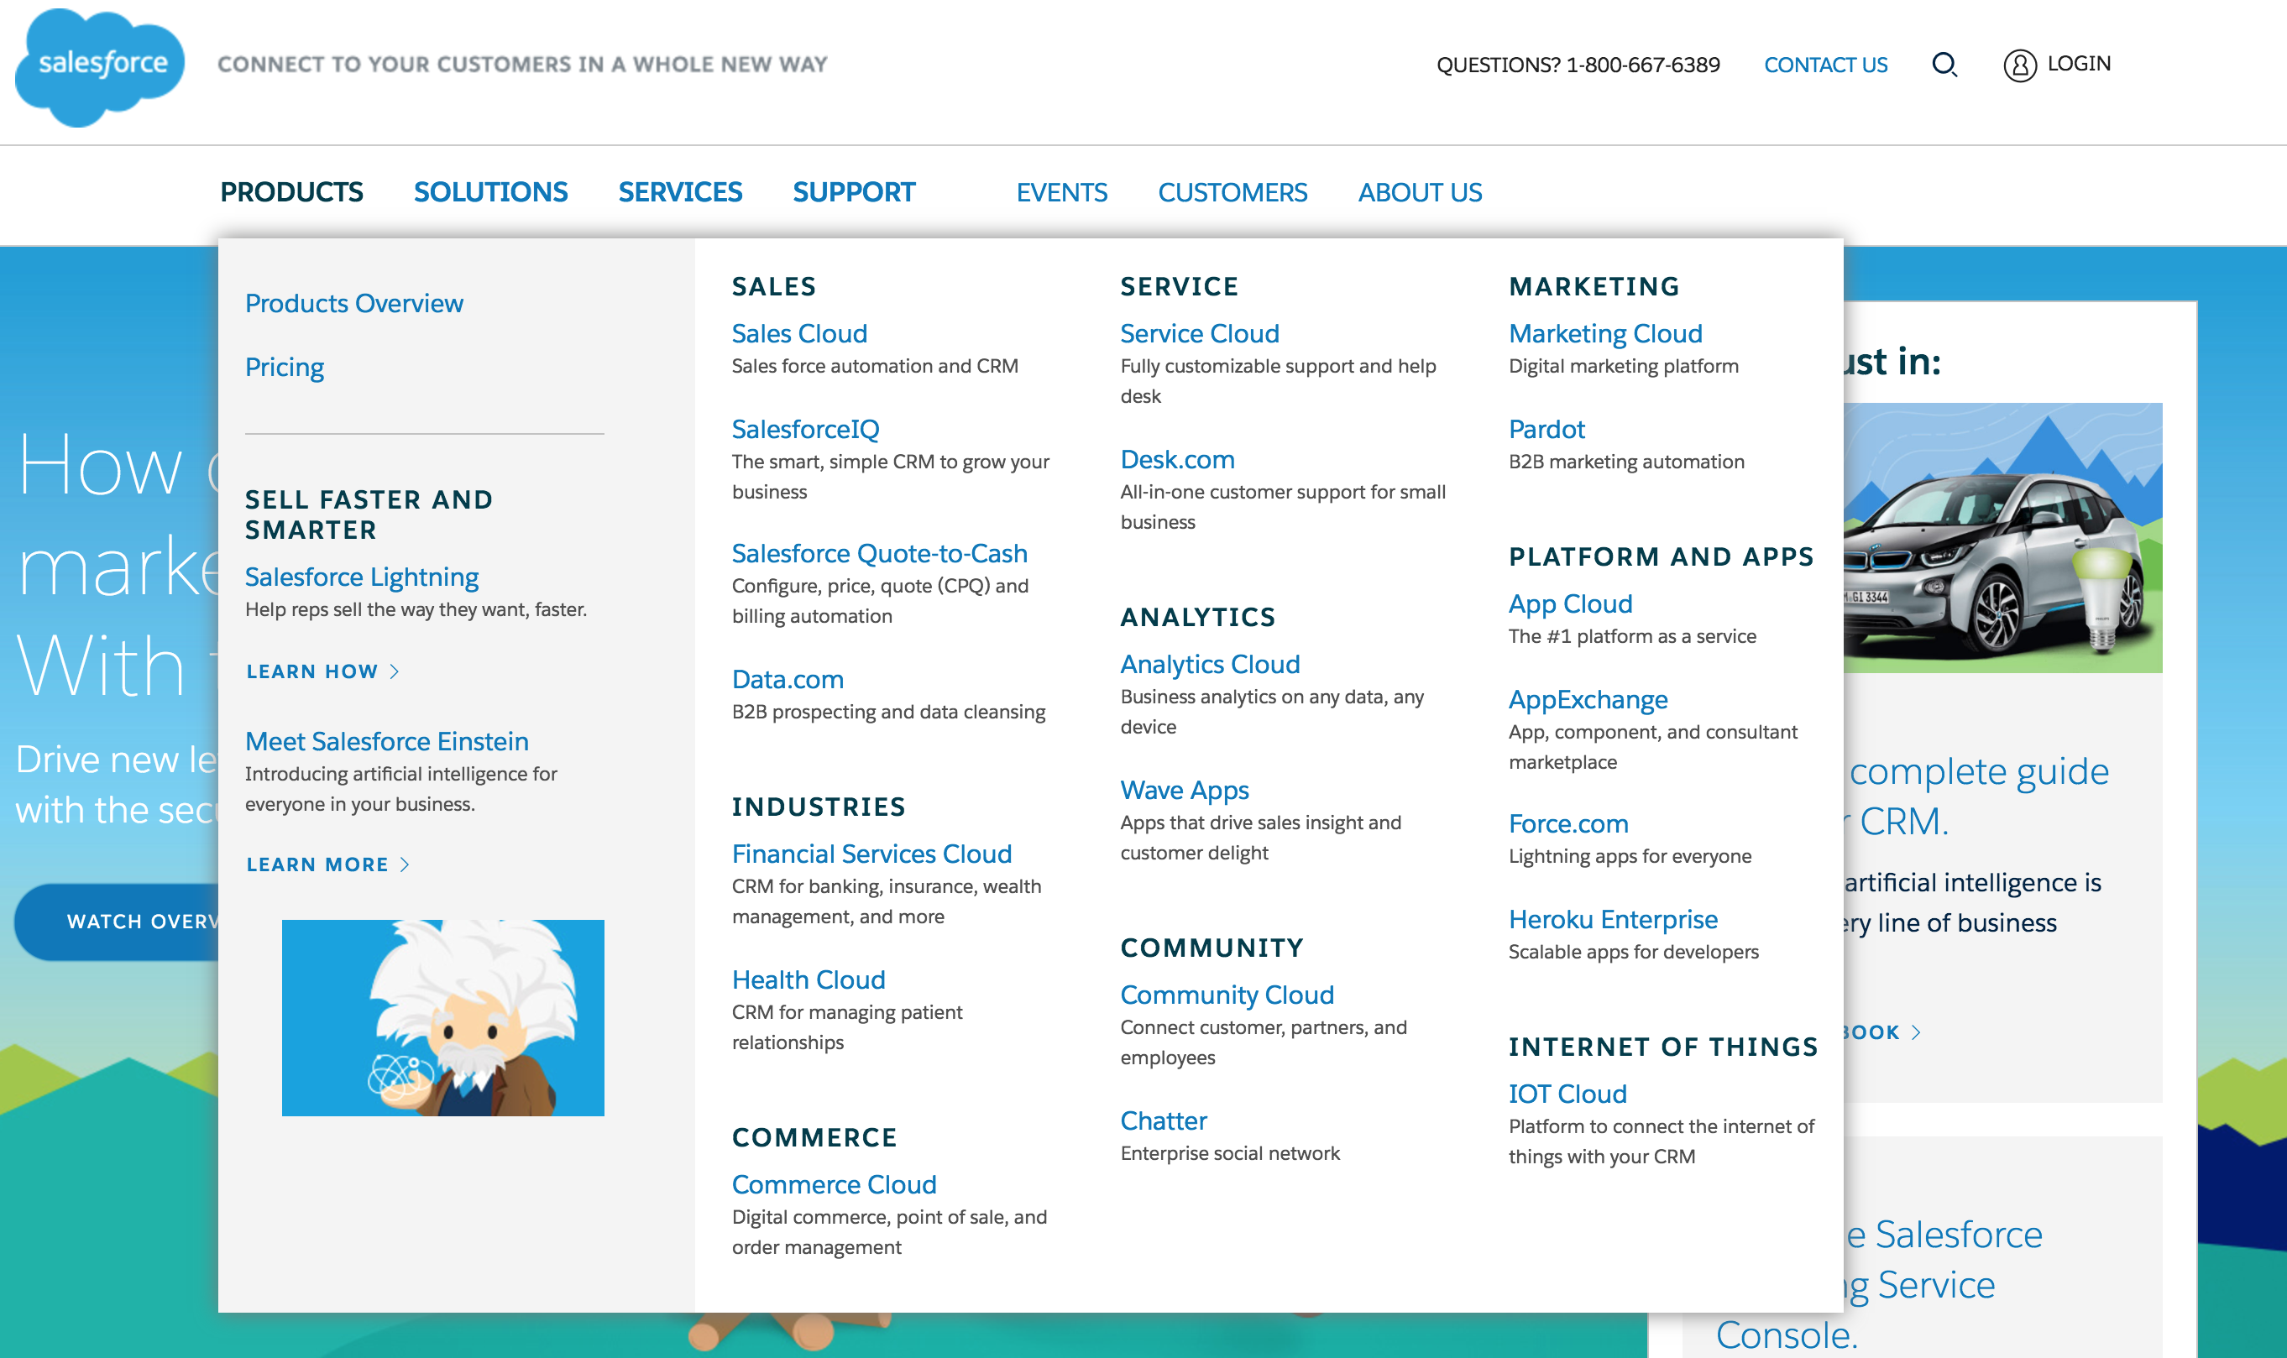2287x1358 pixels.
Task: Click the Learn More link
Action: [x=327, y=864]
